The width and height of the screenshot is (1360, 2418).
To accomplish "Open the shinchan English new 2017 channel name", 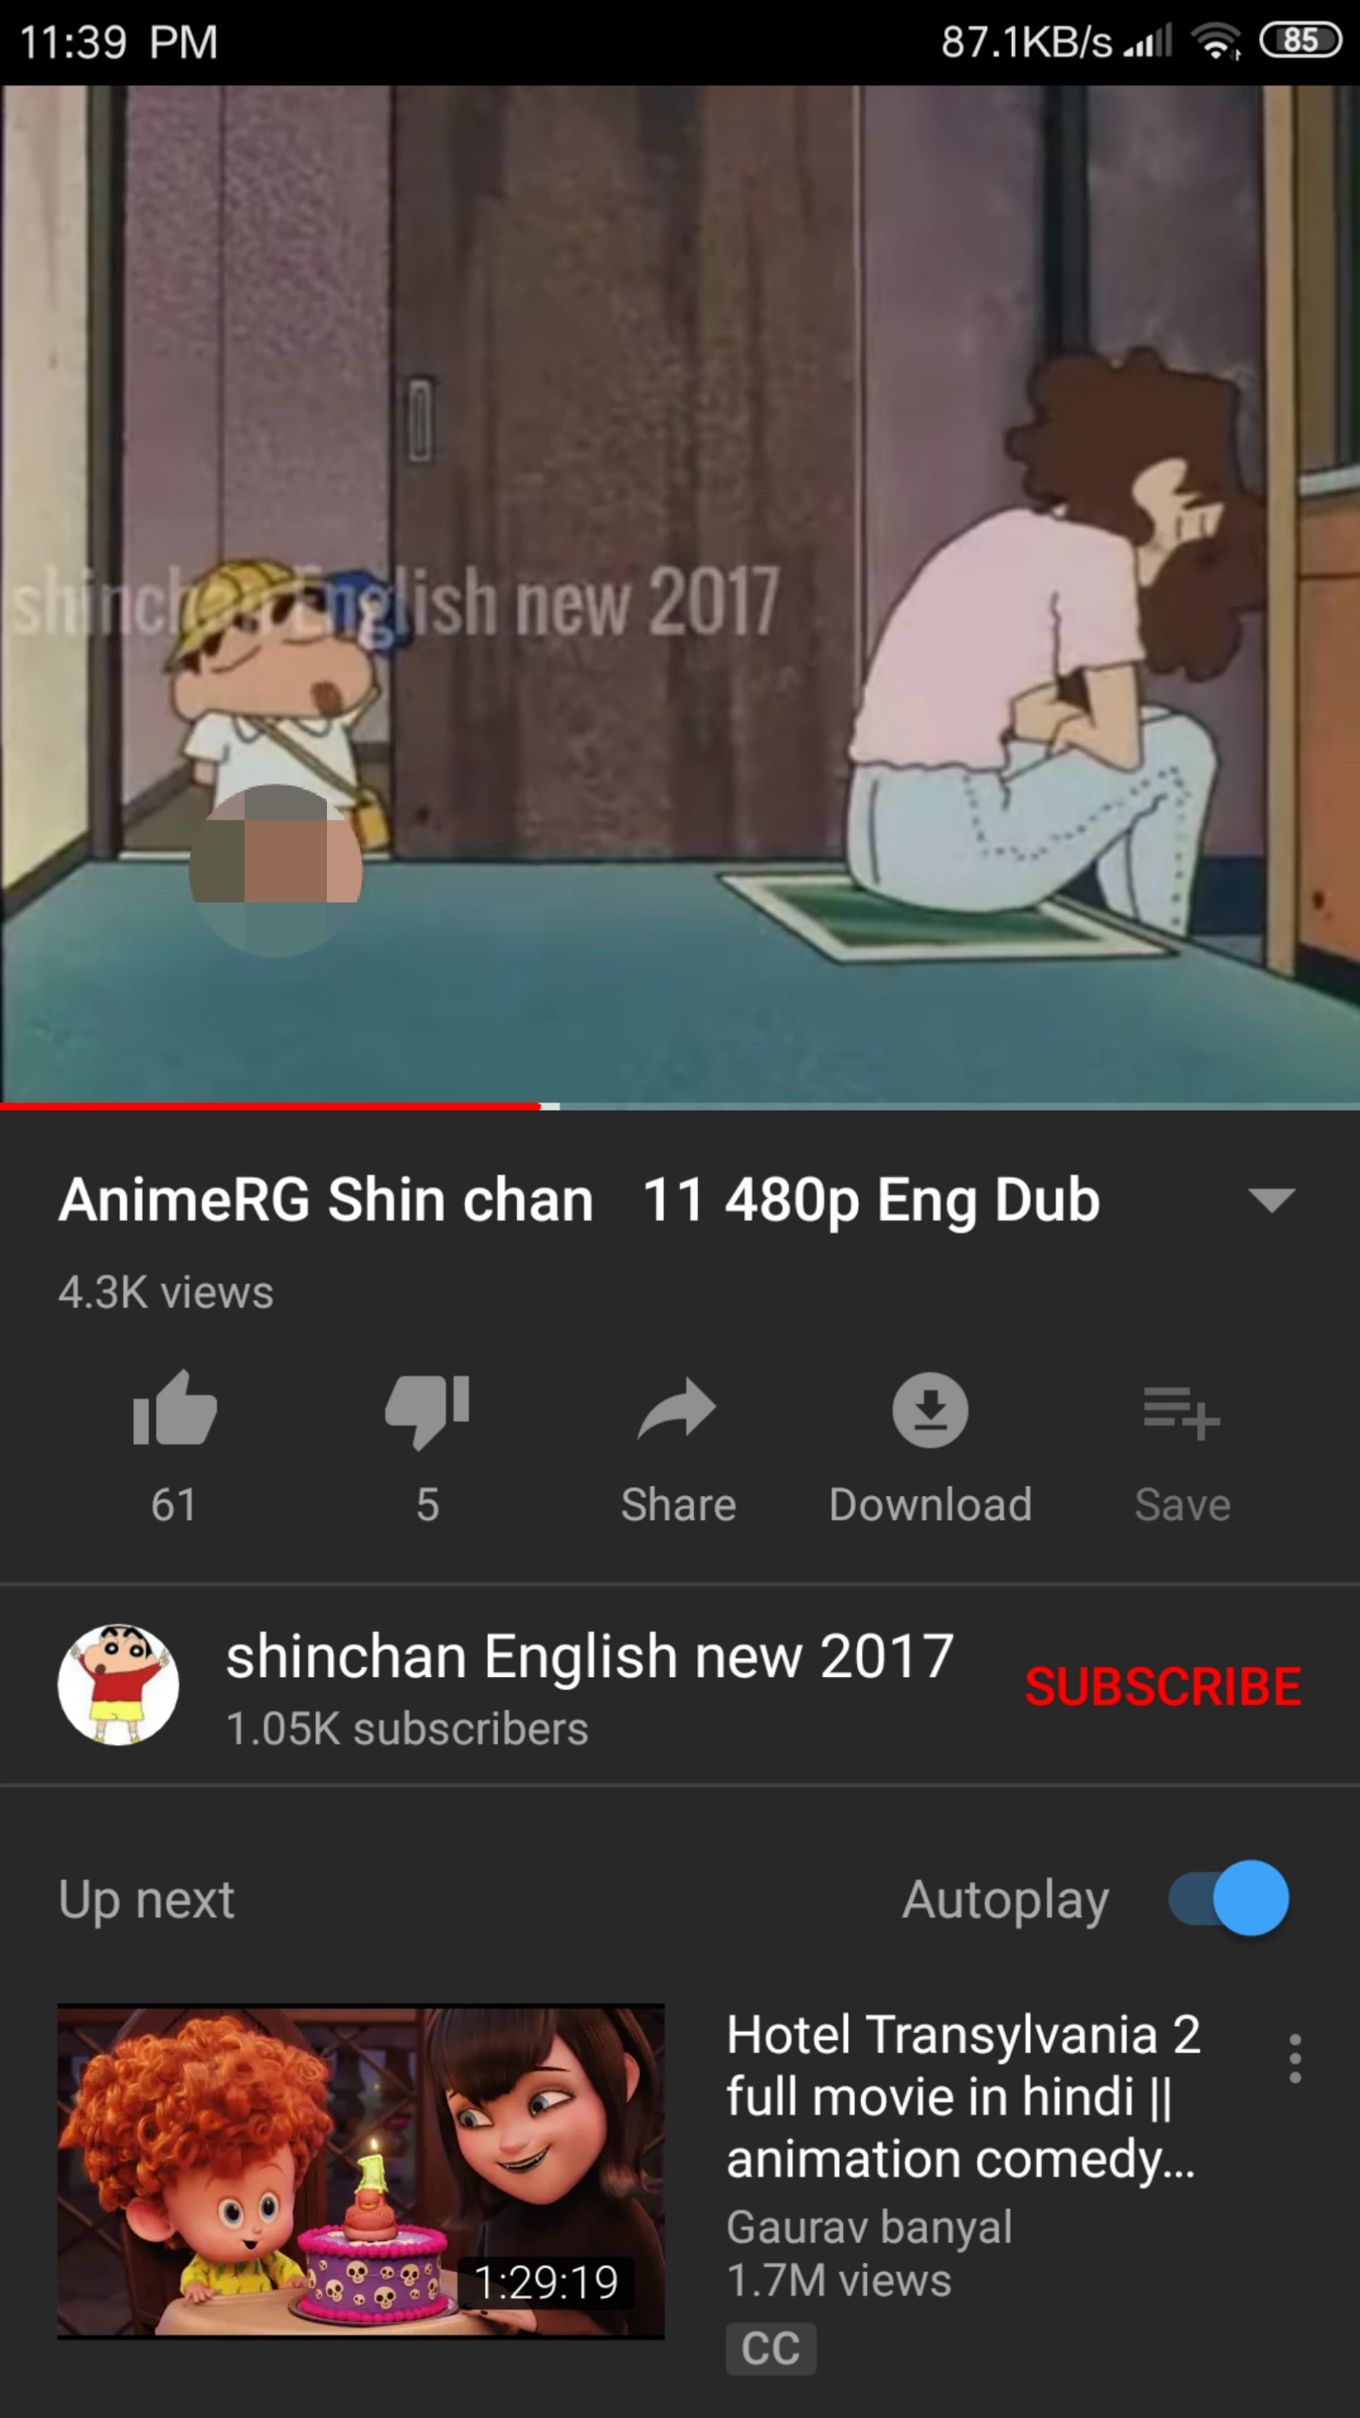I will (589, 1656).
